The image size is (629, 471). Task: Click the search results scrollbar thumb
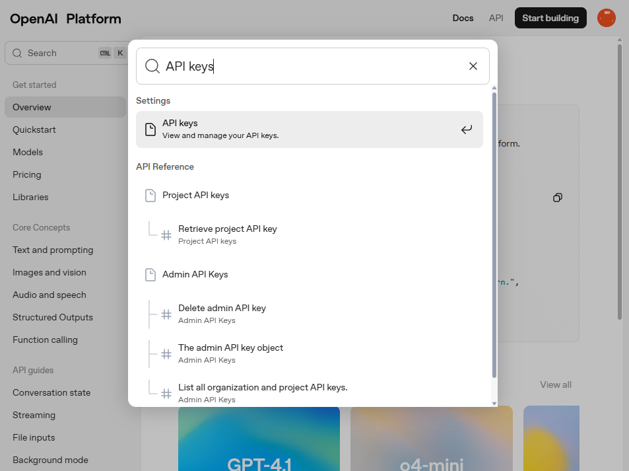click(494, 235)
